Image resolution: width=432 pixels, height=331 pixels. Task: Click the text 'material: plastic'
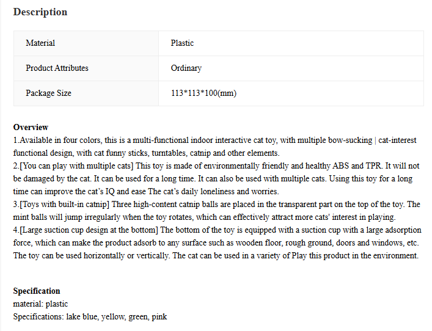[40, 304]
